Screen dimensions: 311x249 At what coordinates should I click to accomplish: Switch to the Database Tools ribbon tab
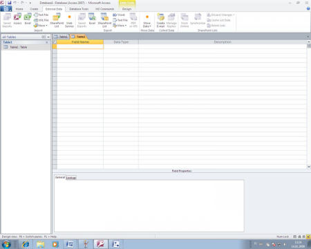pos(79,9)
